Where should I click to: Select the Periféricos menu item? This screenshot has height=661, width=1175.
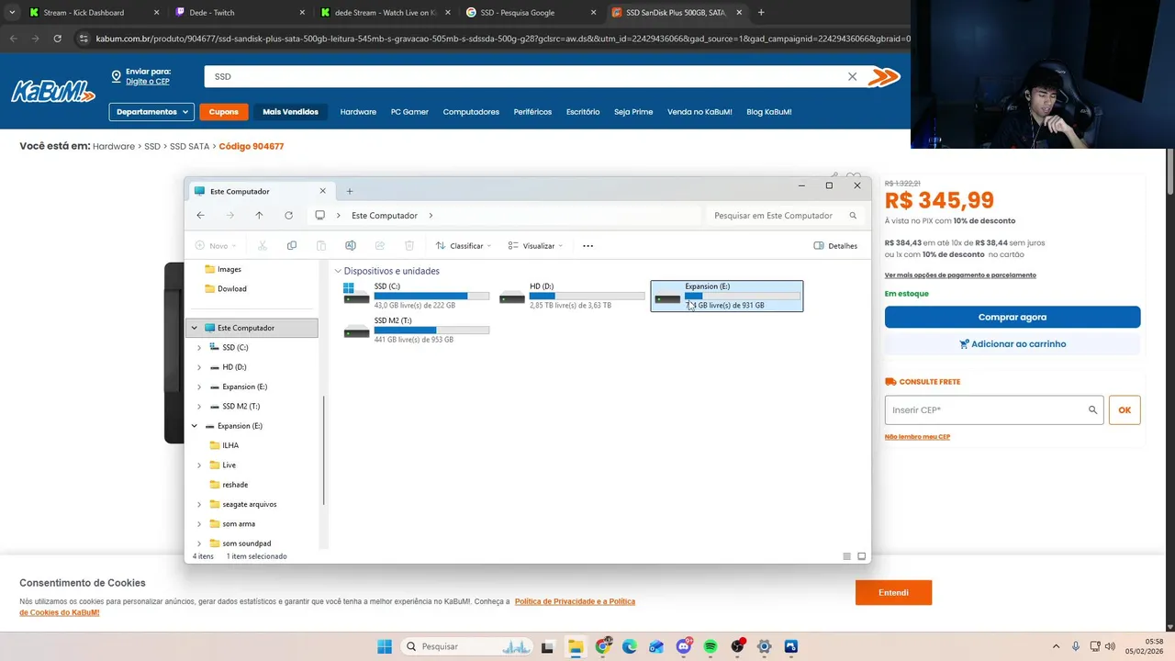tap(532, 112)
